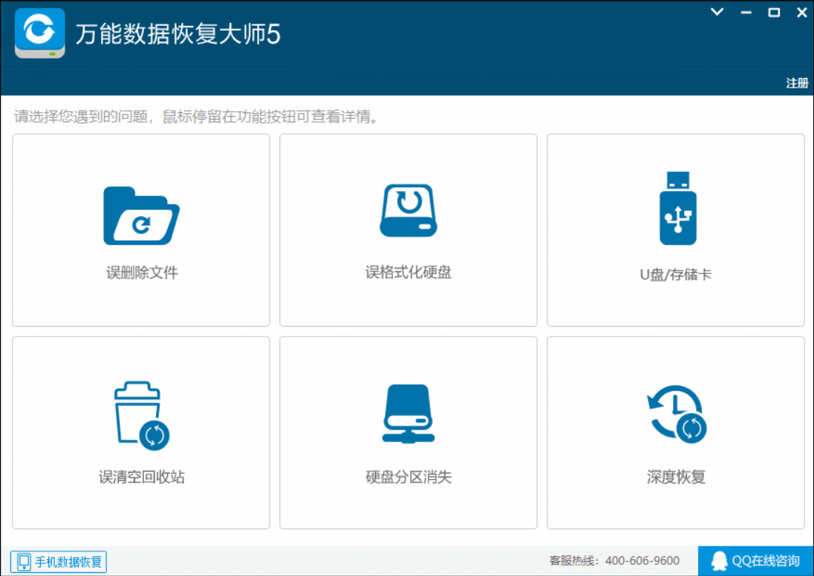Click the formatted hard disk recovery icon
The height and width of the screenshot is (576, 814).
click(408, 210)
